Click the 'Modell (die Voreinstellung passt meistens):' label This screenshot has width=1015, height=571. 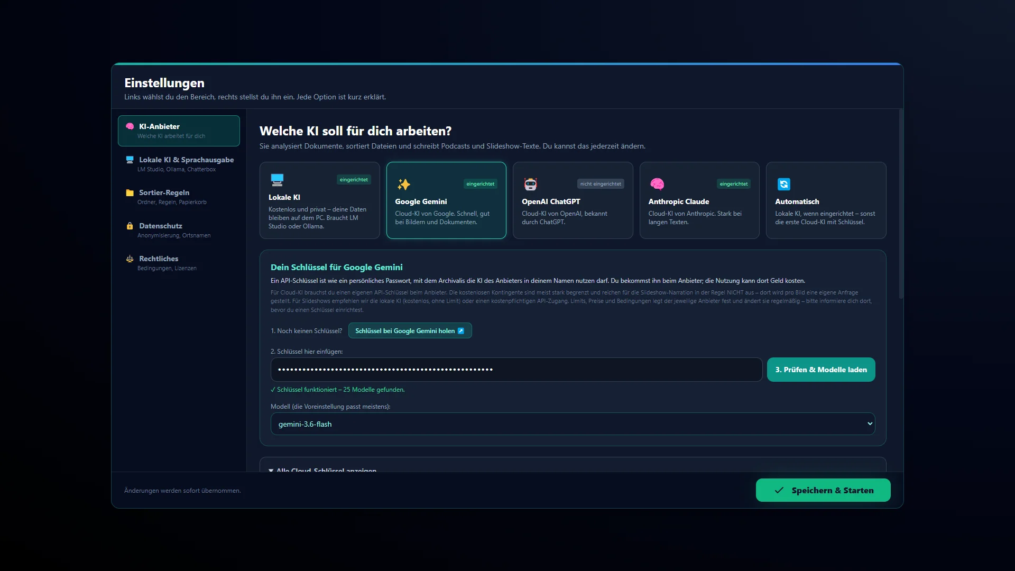click(x=330, y=407)
